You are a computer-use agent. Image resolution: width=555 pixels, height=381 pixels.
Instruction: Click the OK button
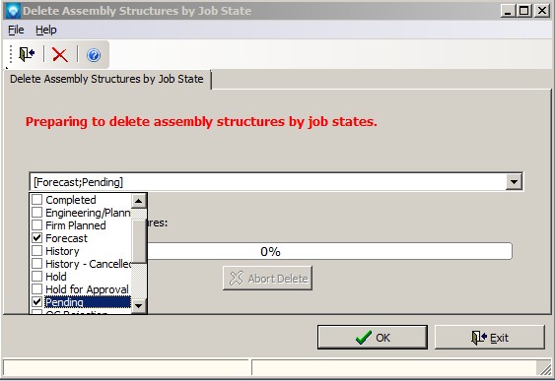(373, 337)
